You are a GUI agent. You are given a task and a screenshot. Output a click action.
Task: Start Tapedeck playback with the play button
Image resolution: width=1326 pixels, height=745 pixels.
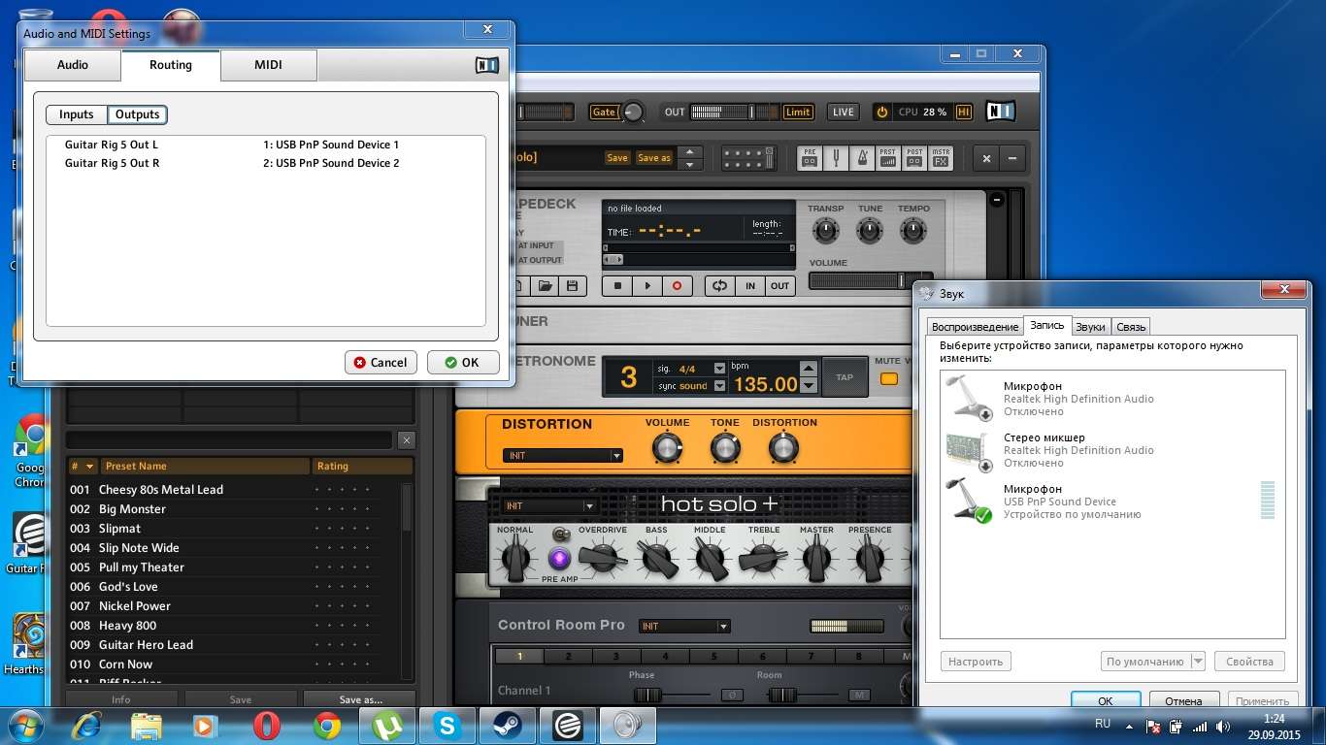click(x=647, y=285)
